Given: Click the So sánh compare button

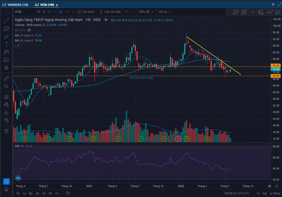Looking at the screenshot, I should pyautogui.click(x=86, y=12).
